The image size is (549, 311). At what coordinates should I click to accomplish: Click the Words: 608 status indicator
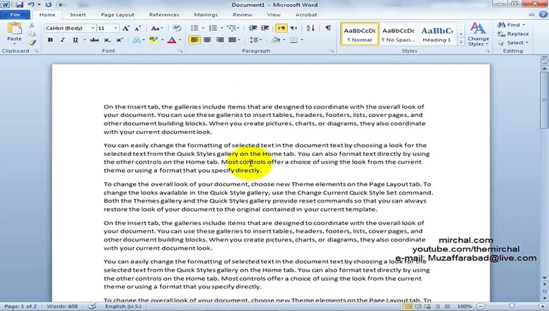(x=62, y=306)
